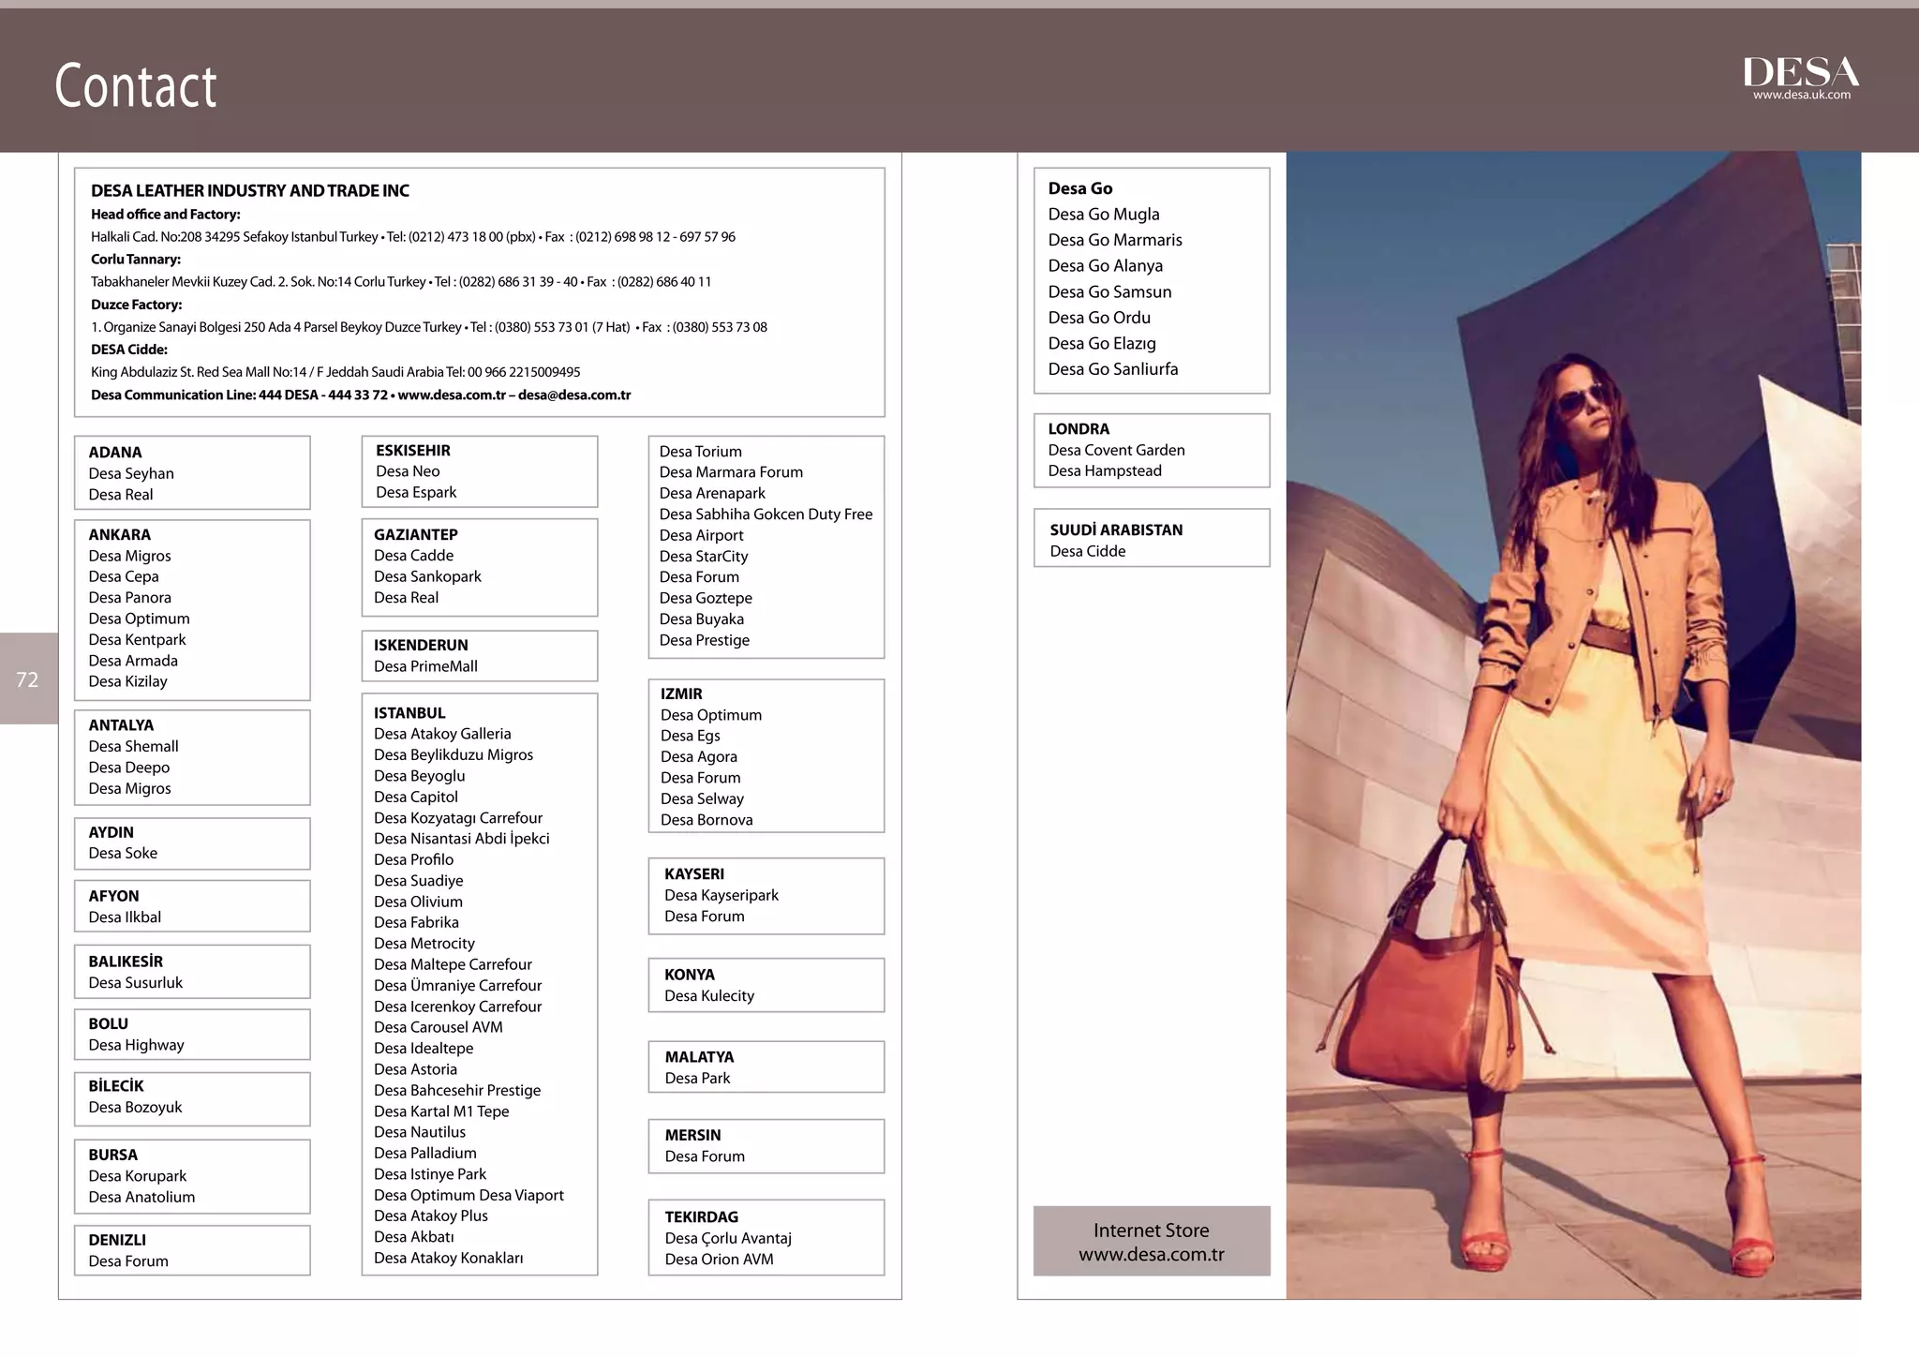Click the Head office and Factory label
The width and height of the screenshot is (1919, 1357).
click(x=166, y=215)
